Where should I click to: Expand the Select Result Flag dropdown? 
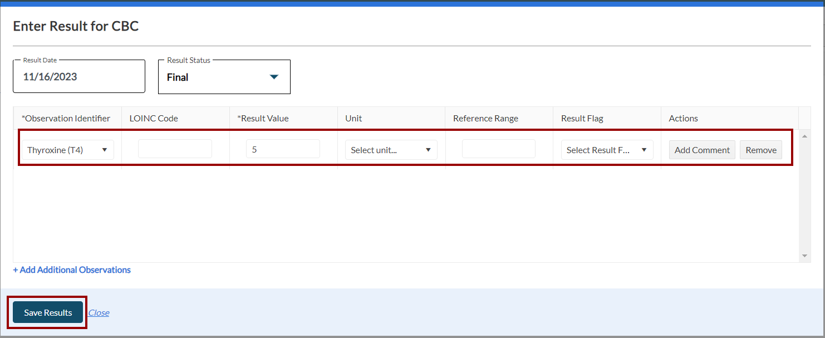pos(607,150)
